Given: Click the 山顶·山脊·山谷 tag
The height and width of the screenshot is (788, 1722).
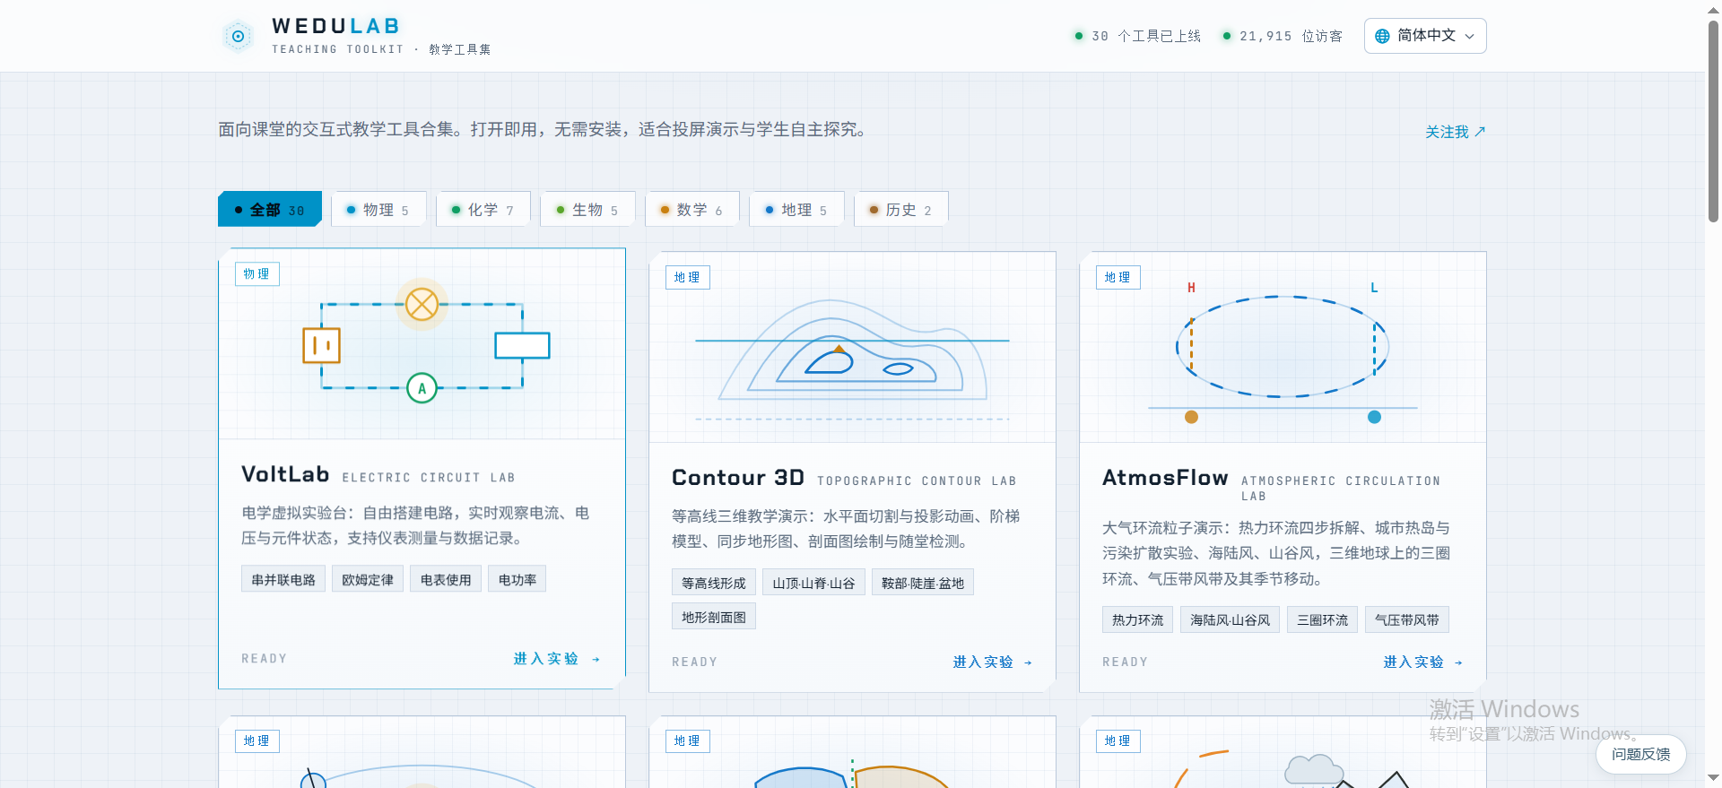Looking at the screenshot, I should (813, 583).
